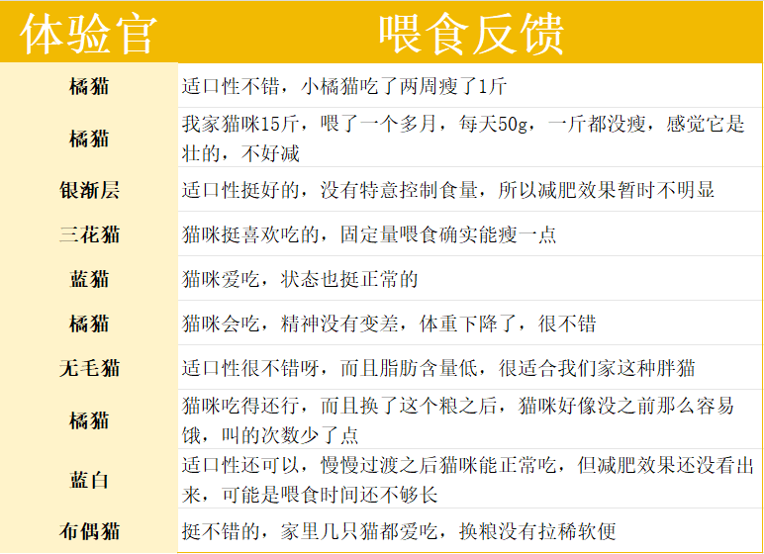Select the '橘猫' cell beside '小橘猫吃了两周瘦了1斤'
The height and width of the screenshot is (554, 764).
click(x=89, y=86)
